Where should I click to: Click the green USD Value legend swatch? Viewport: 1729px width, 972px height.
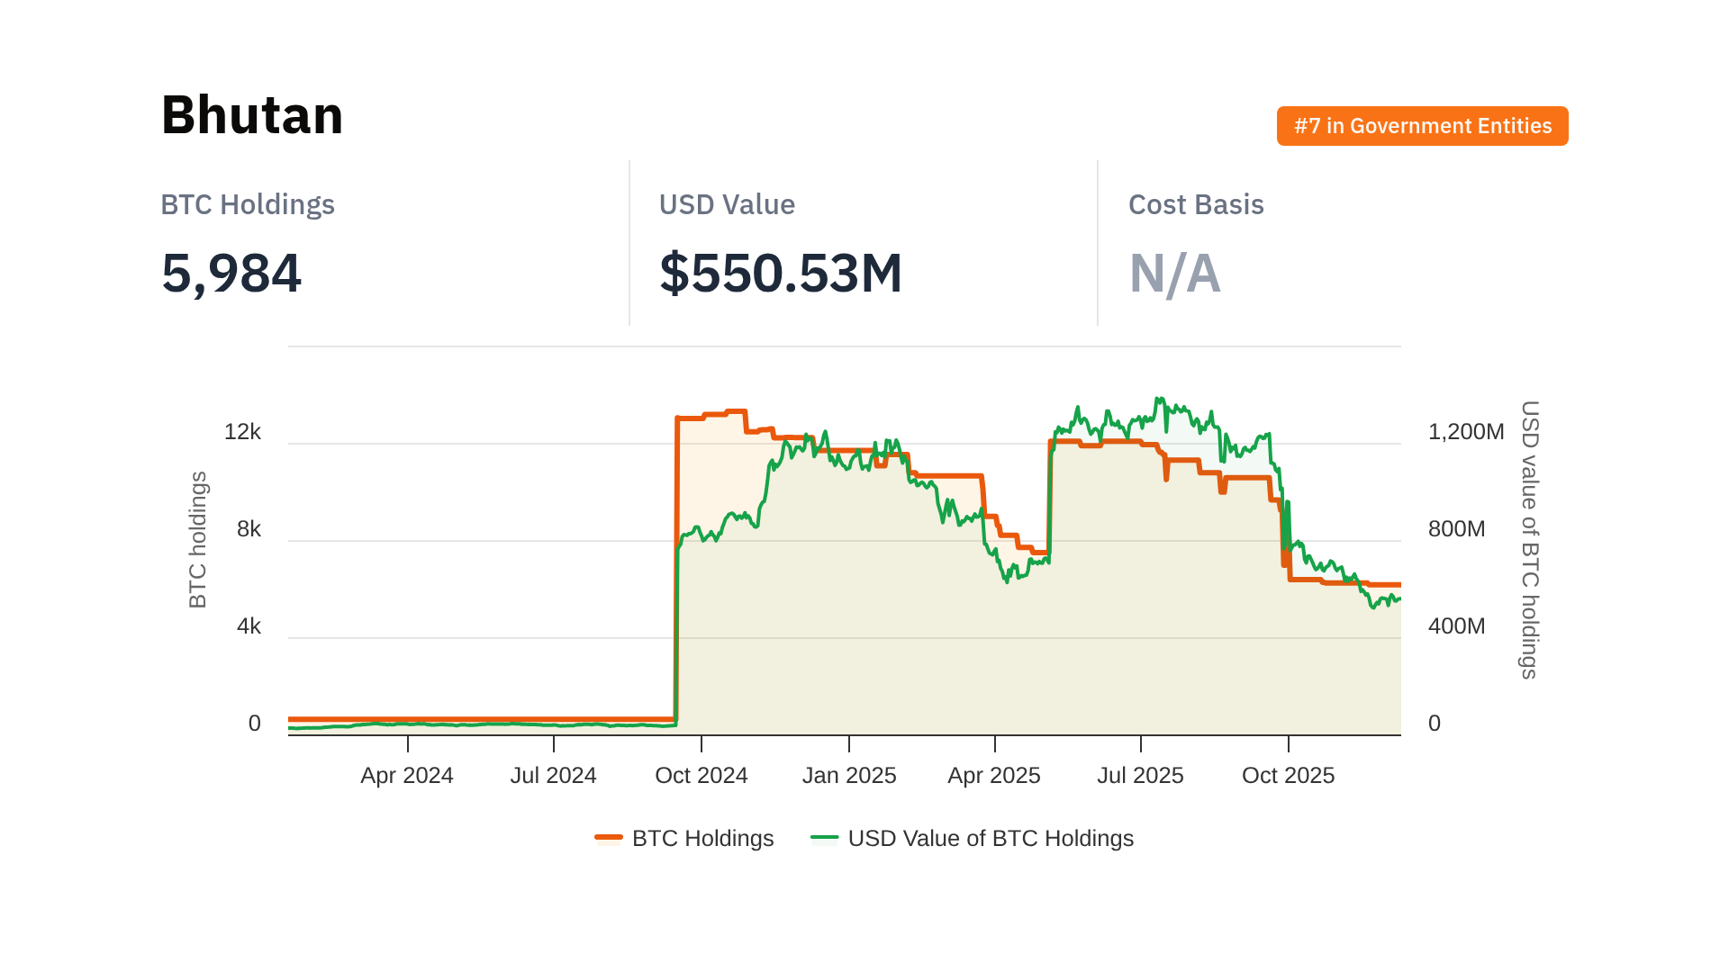pyautogui.click(x=824, y=838)
